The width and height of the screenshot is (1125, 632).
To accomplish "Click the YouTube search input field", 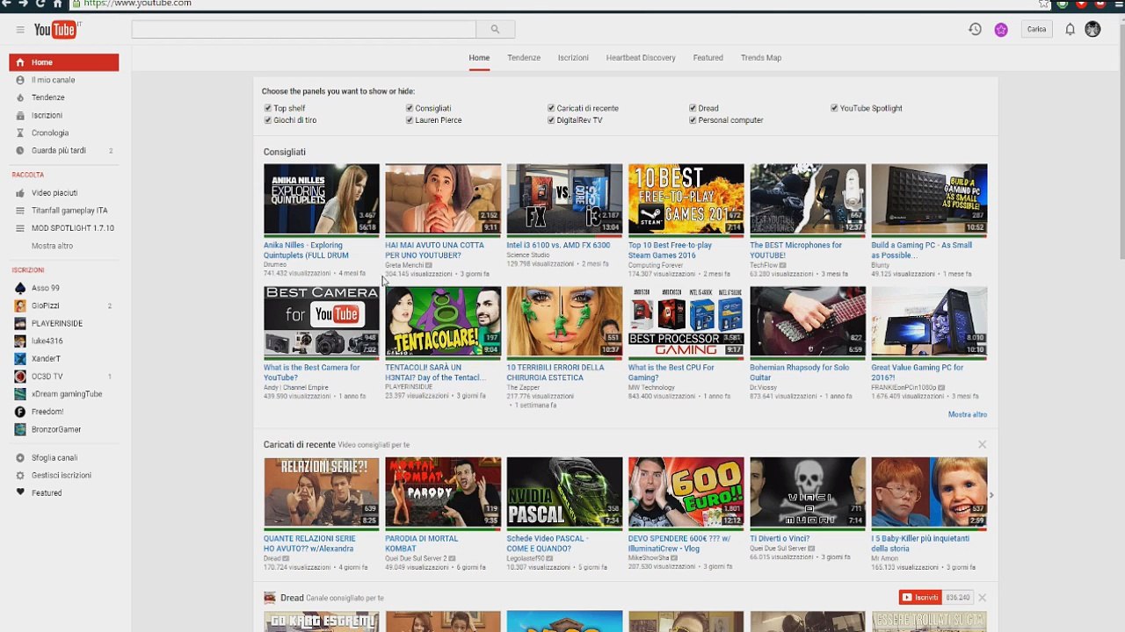I will tap(304, 29).
